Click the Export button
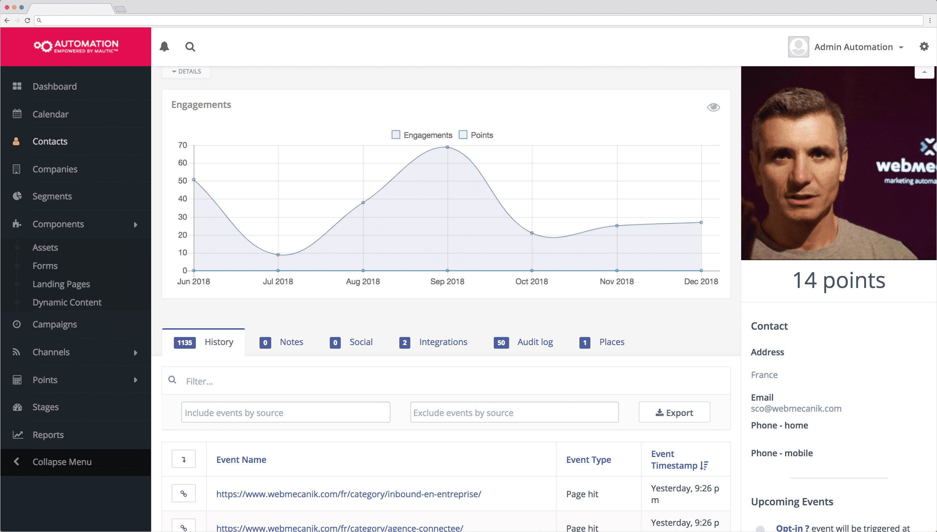This screenshot has width=937, height=532. (674, 412)
